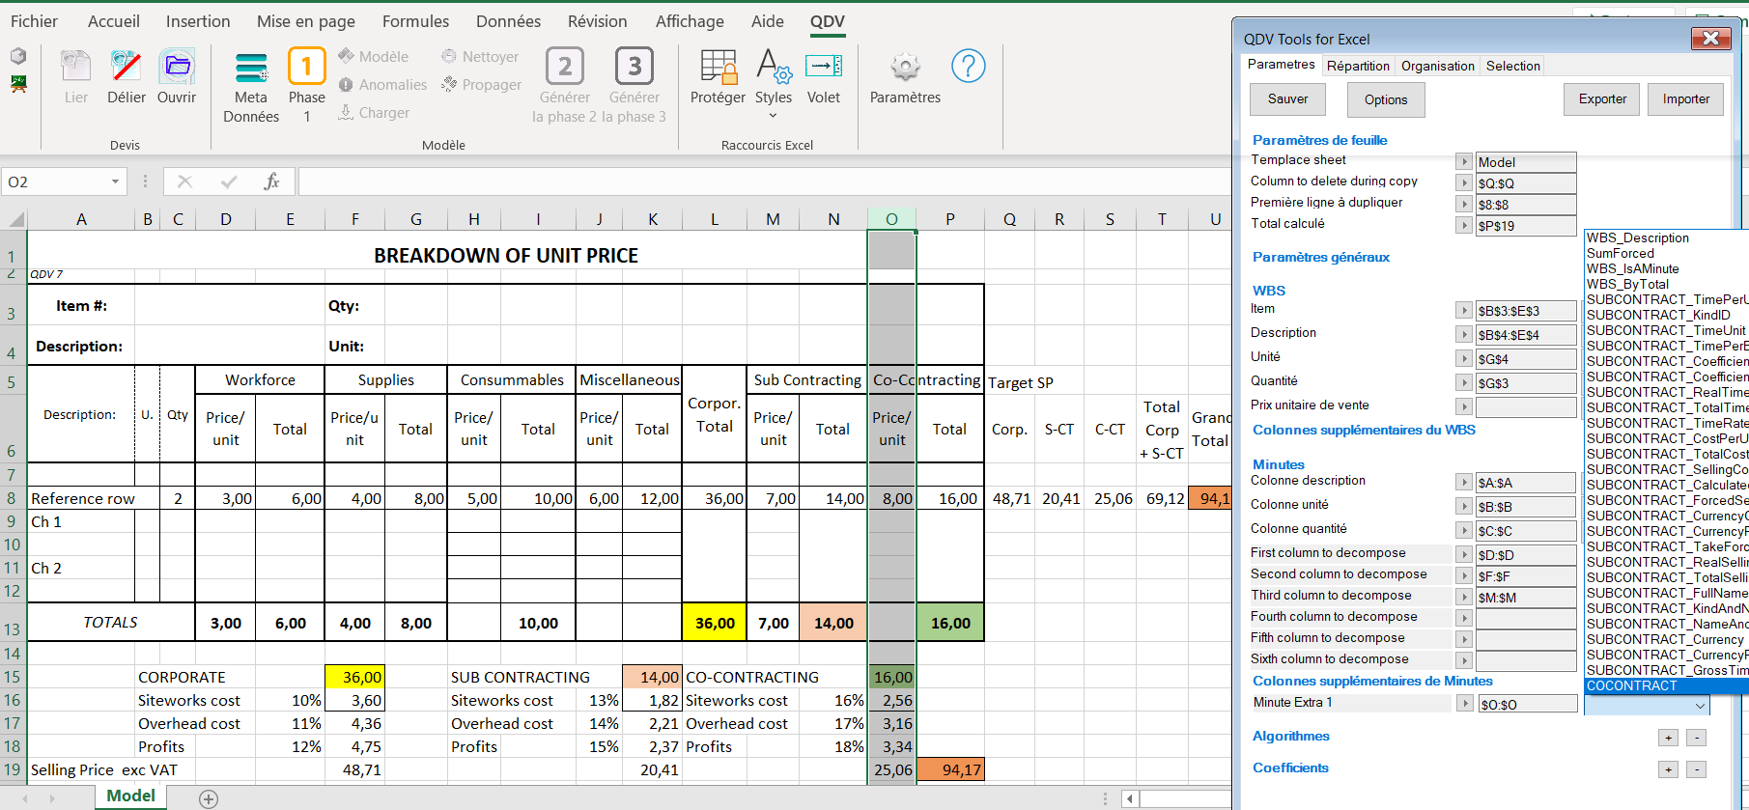This screenshot has height=810, width=1749.
Task: Click range picker arrow for Total calculé
Action: pos(1464,225)
